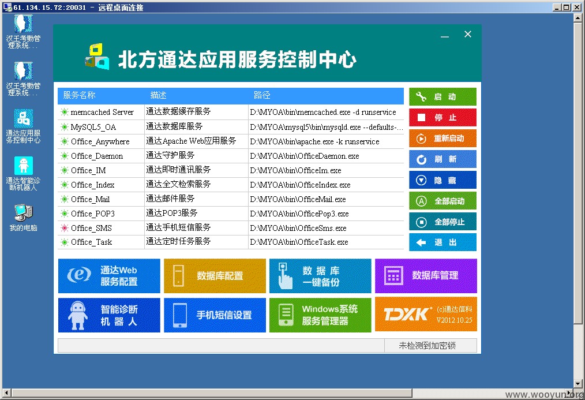This screenshot has width=585, height=400.
Task: Click the Office_Daemon status indicator icon
Action: point(65,156)
